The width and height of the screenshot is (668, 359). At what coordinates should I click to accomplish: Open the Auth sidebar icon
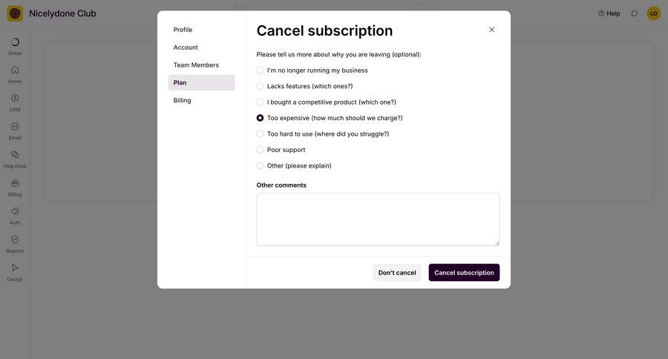click(x=15, y=211)
